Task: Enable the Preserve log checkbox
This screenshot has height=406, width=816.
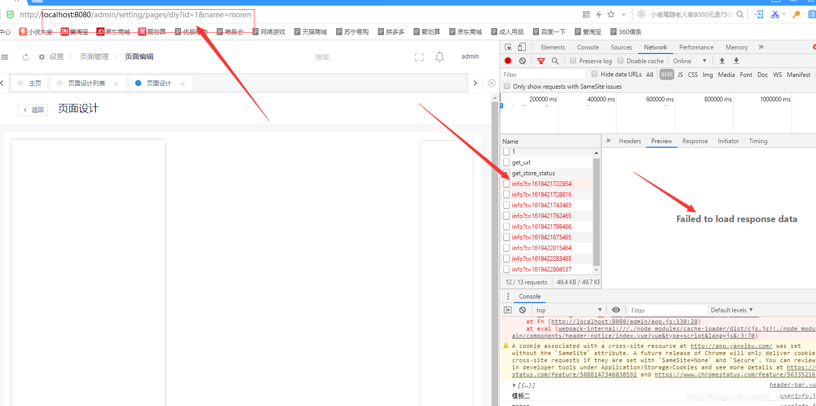Action: coord(573,61)
